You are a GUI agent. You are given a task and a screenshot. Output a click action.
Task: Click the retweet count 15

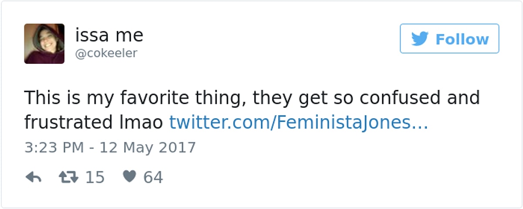point(95,177)
